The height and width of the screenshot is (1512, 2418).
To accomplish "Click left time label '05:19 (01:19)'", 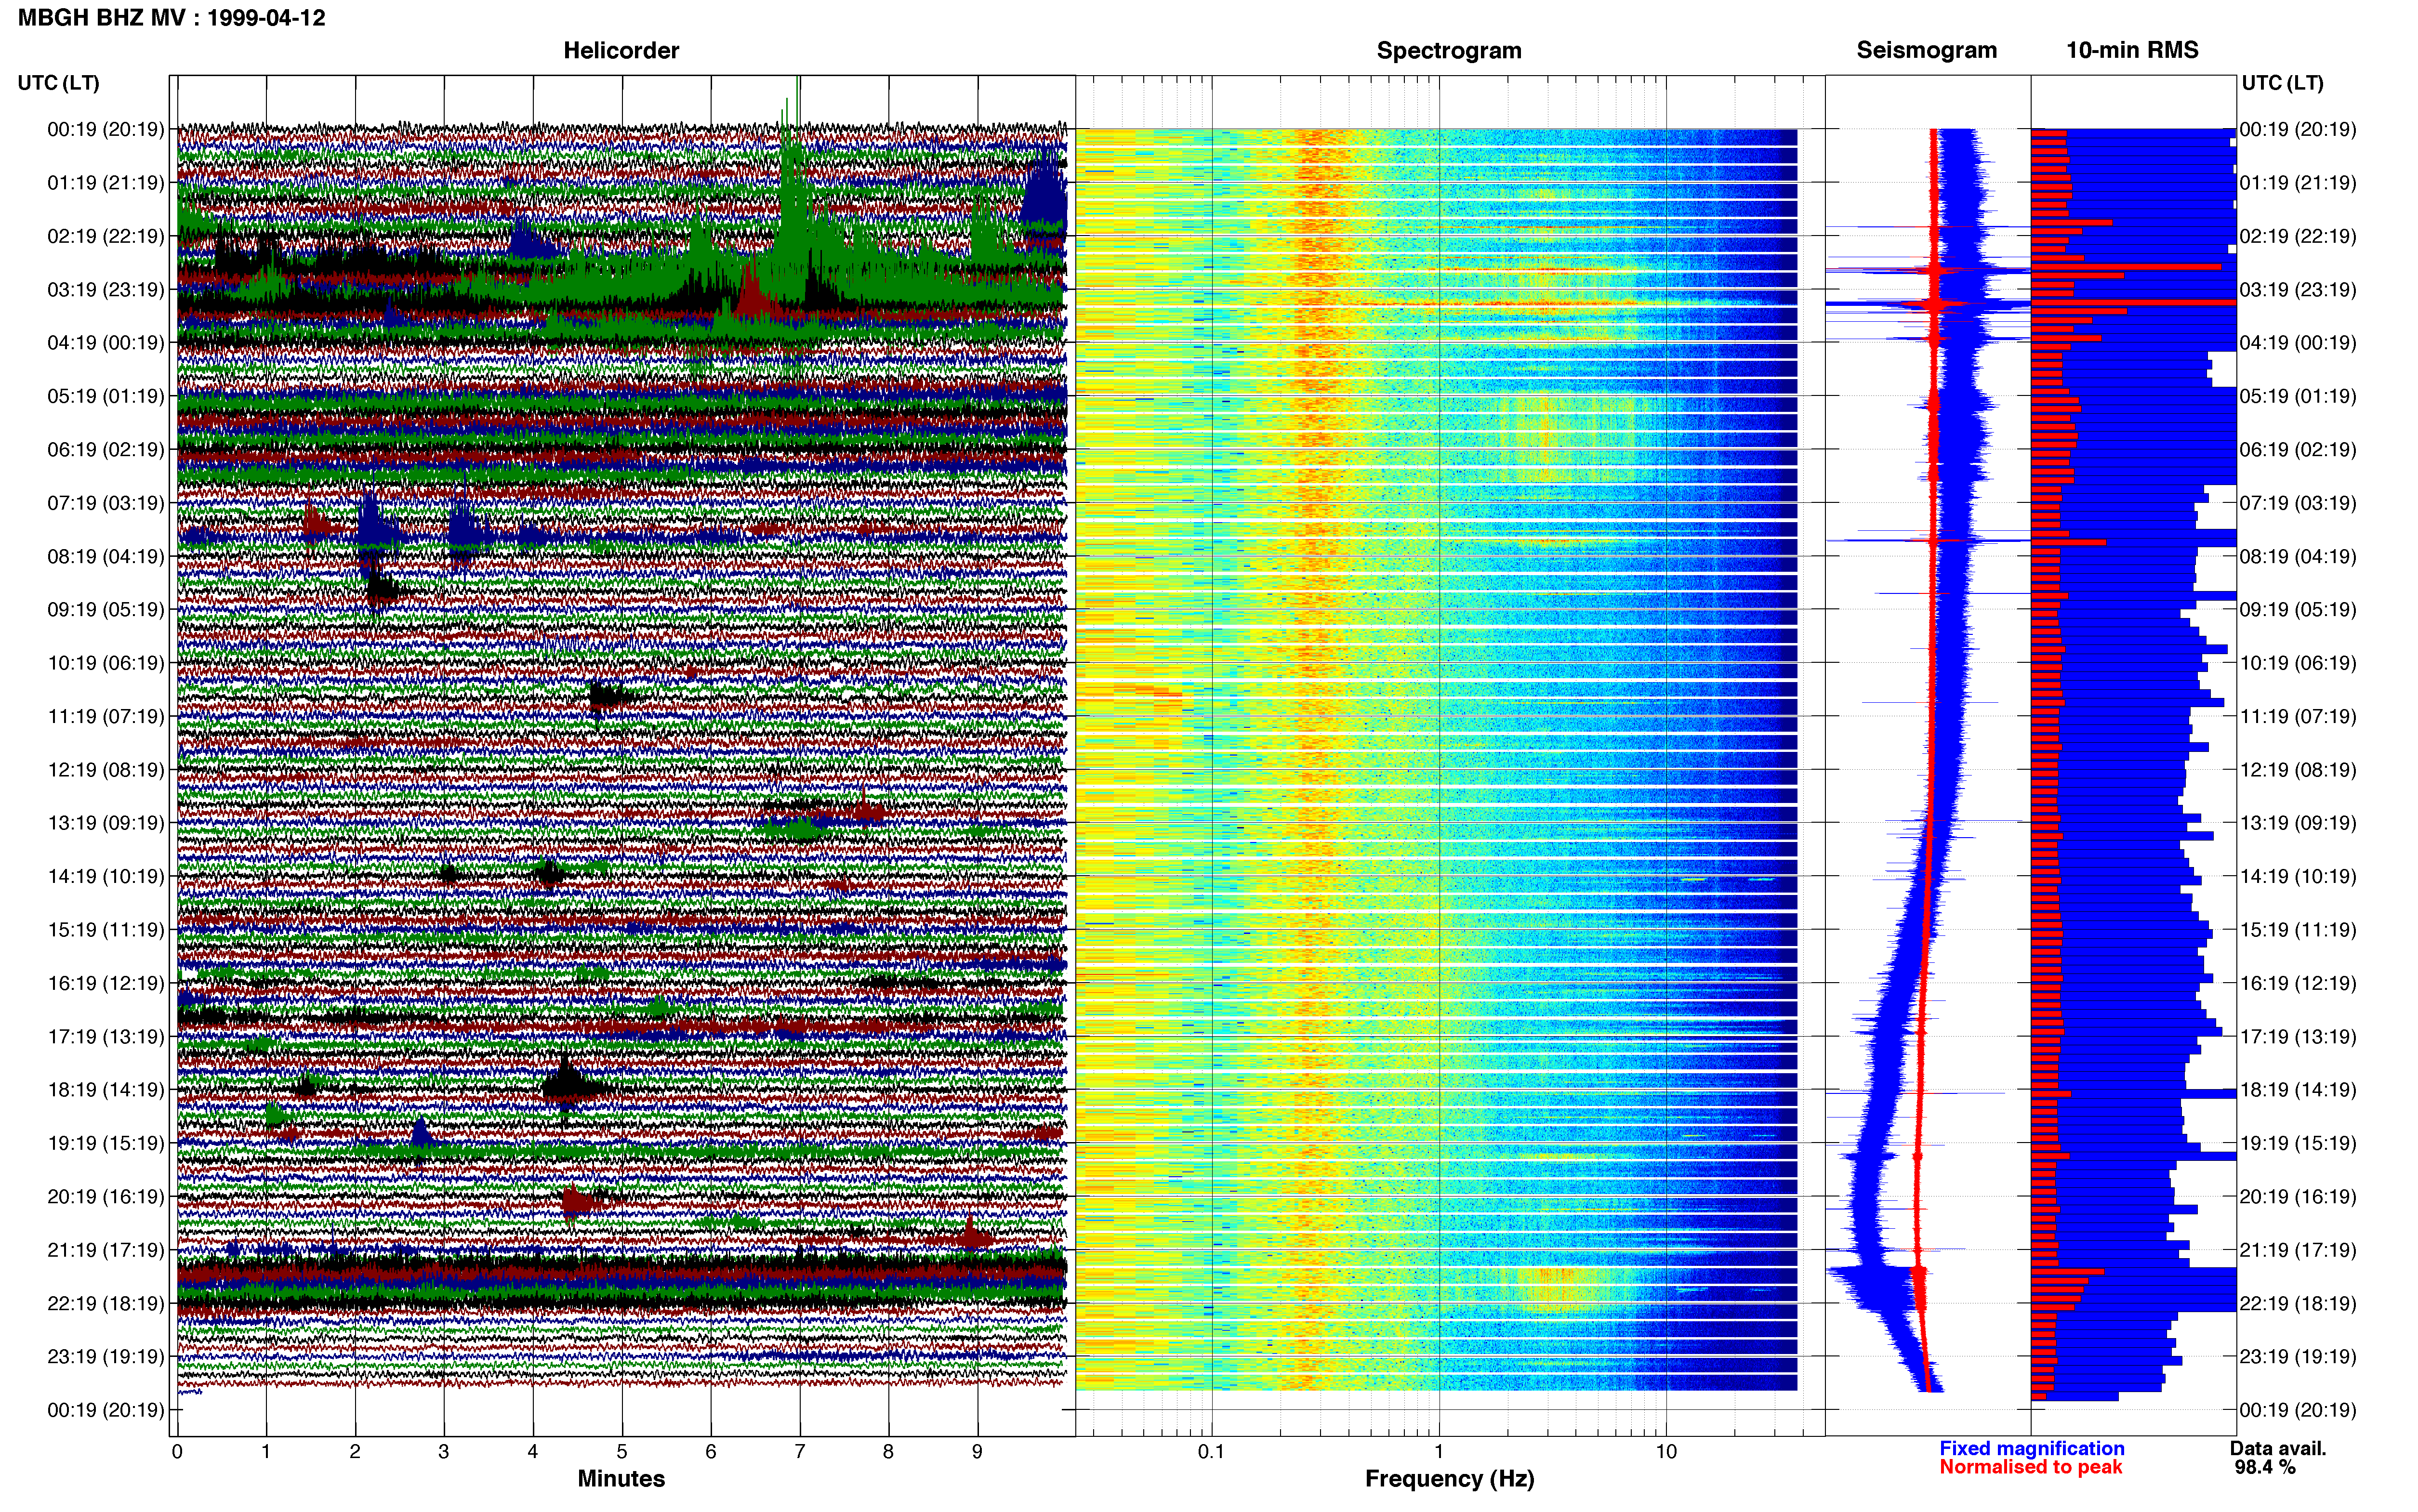I will (106, 396).
